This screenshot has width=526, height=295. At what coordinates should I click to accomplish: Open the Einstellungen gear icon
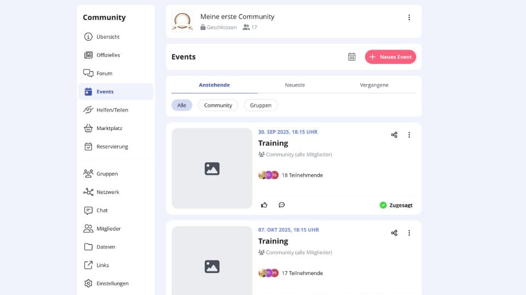click(88, 284)
